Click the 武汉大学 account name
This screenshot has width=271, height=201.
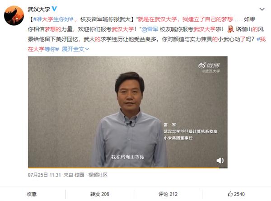[x=39, y=9]
